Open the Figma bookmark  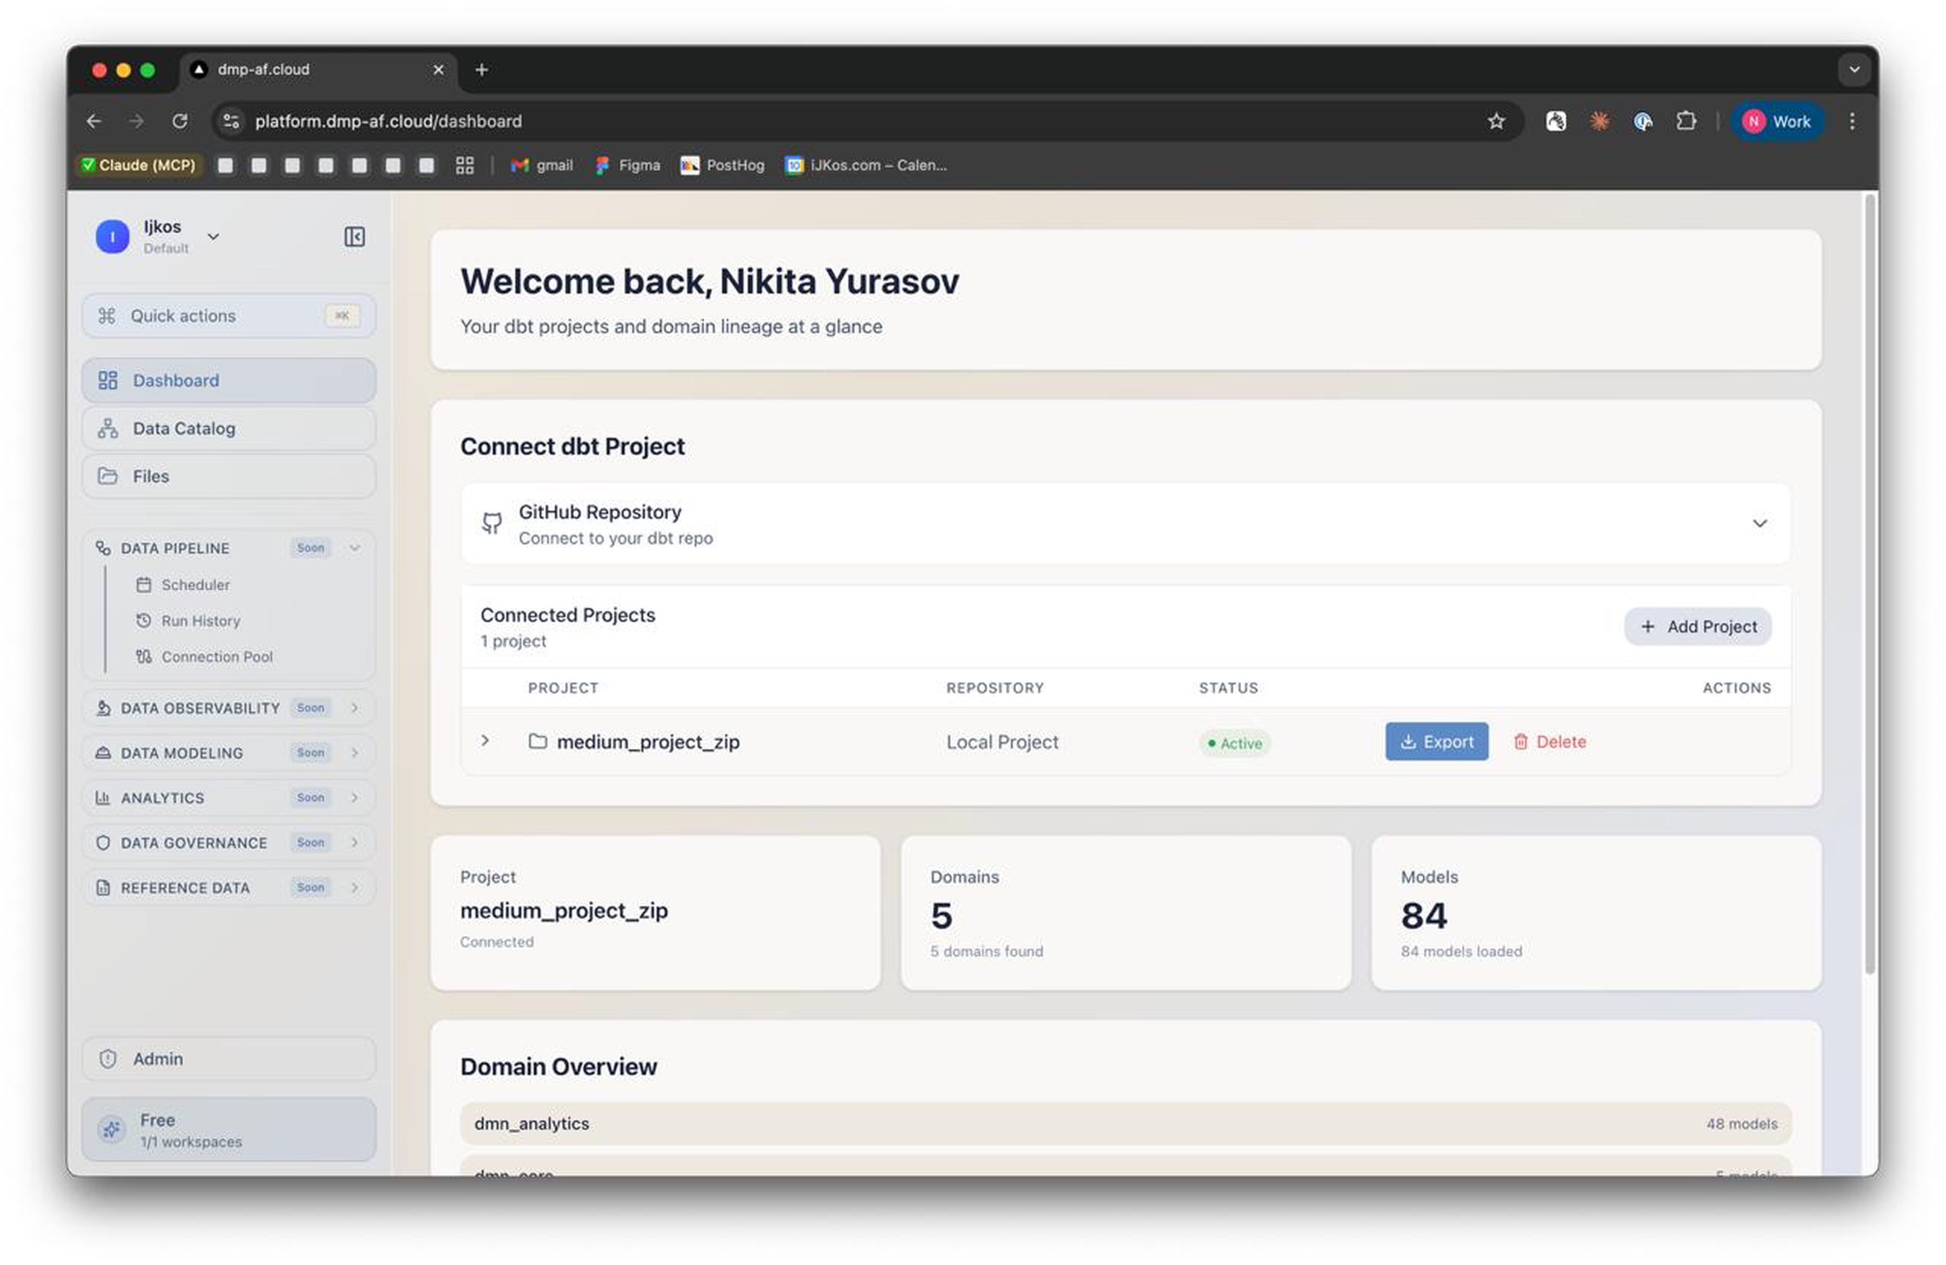(628, 165)
